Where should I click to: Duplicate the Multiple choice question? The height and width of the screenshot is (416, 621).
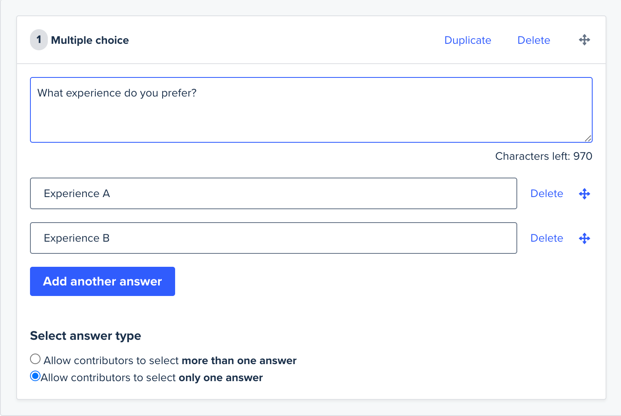click(467, 40)
